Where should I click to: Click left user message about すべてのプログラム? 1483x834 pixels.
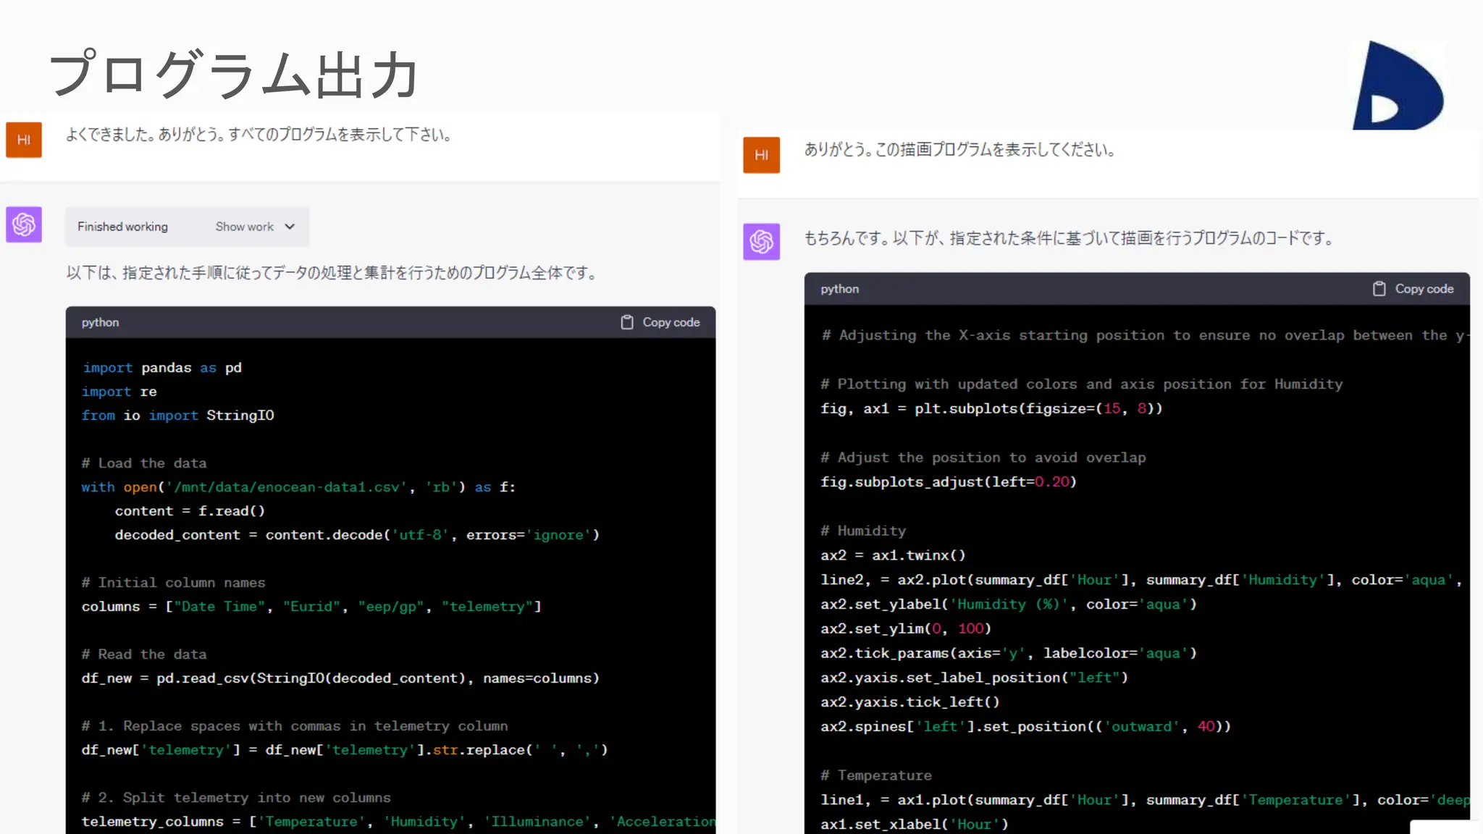[259, 135]
